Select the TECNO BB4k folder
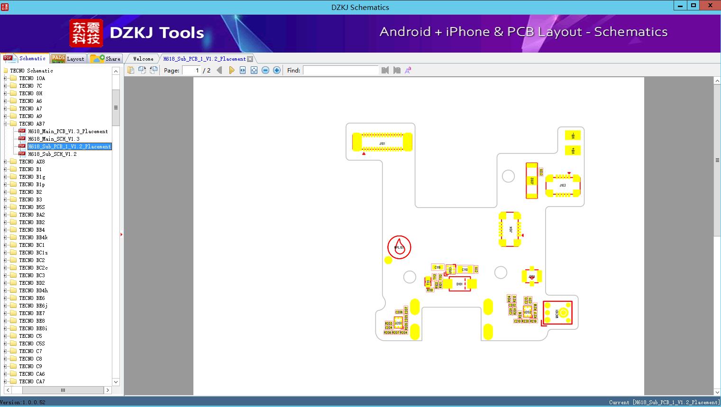The image size is (721, 407). (x=33, y=237)
